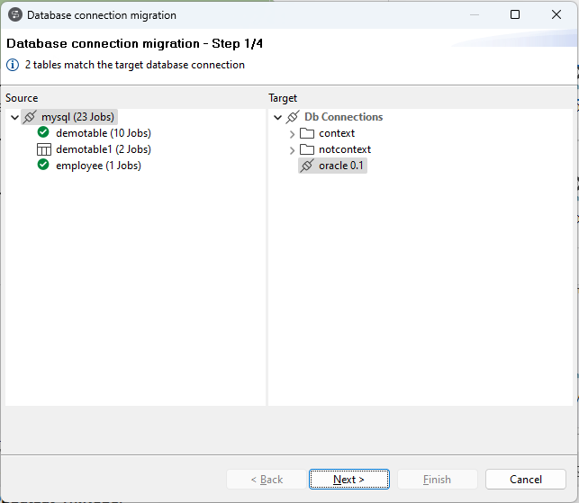The image size is (579, 503).
Task: Click the dialog title bar app icon
Action: [15, 15]
